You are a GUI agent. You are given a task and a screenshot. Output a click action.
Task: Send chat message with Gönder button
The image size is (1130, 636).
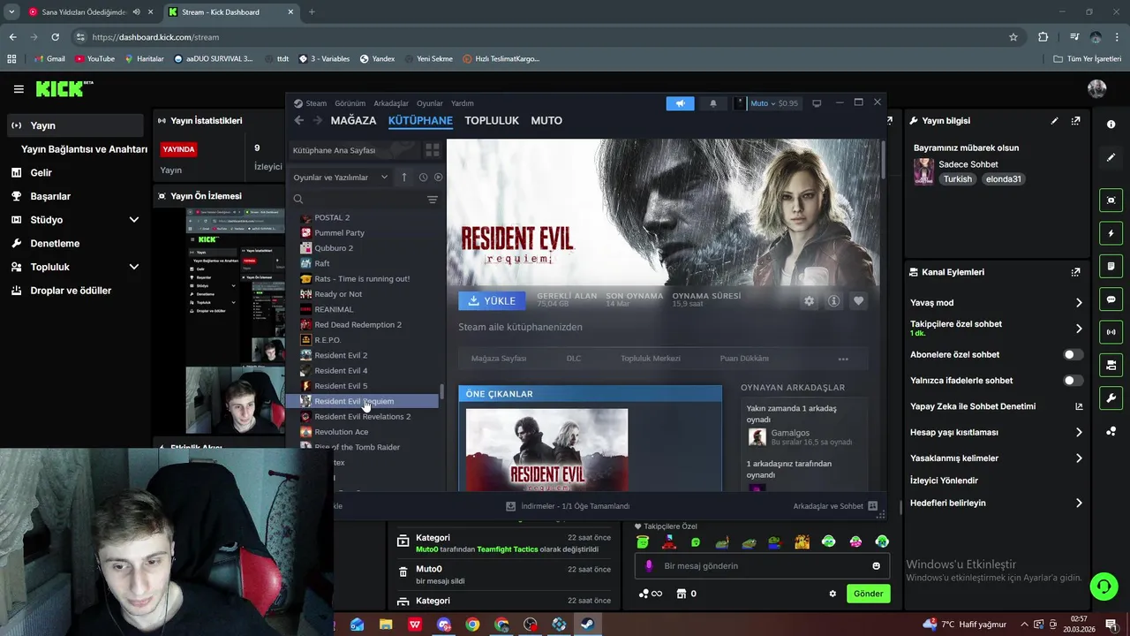[x=868, y=594]
